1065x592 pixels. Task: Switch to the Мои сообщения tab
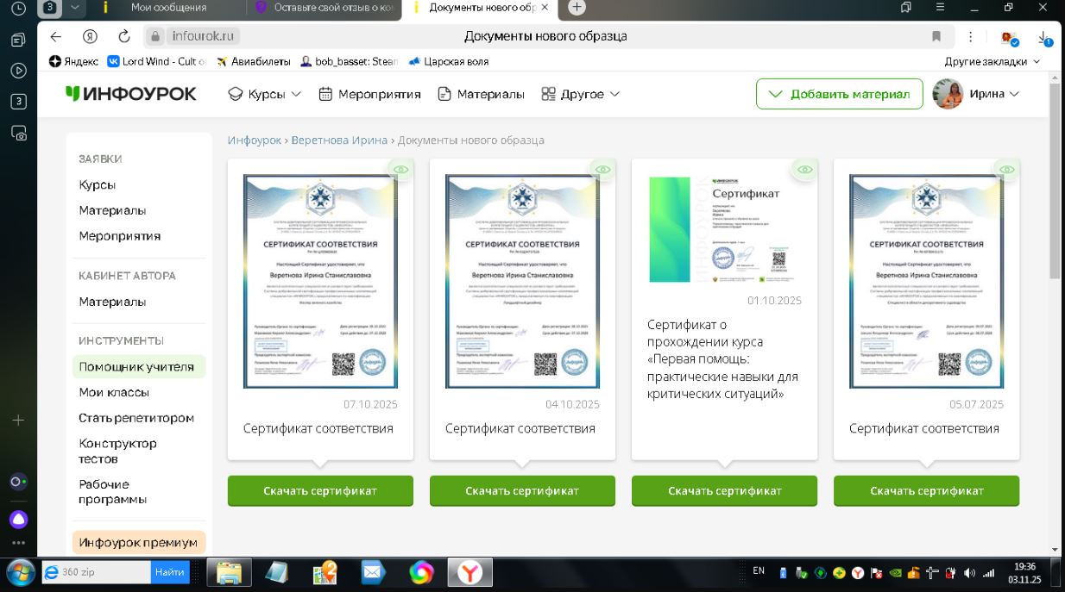tap(168, 8)
